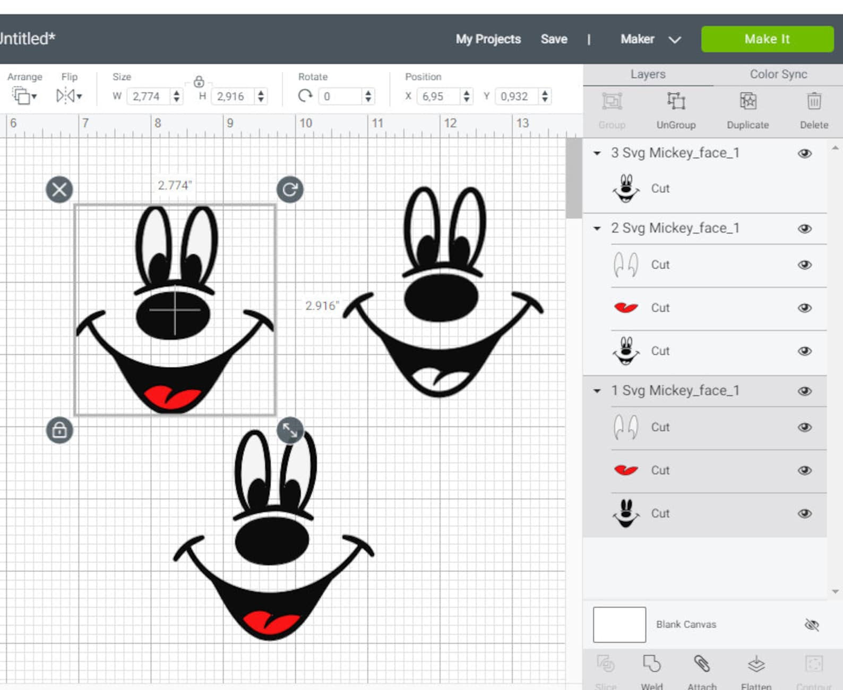The height and width of the screenshot is (690, 843).
Task: Hide face Cut layer in group 1
Action: [x=805, y=513]
